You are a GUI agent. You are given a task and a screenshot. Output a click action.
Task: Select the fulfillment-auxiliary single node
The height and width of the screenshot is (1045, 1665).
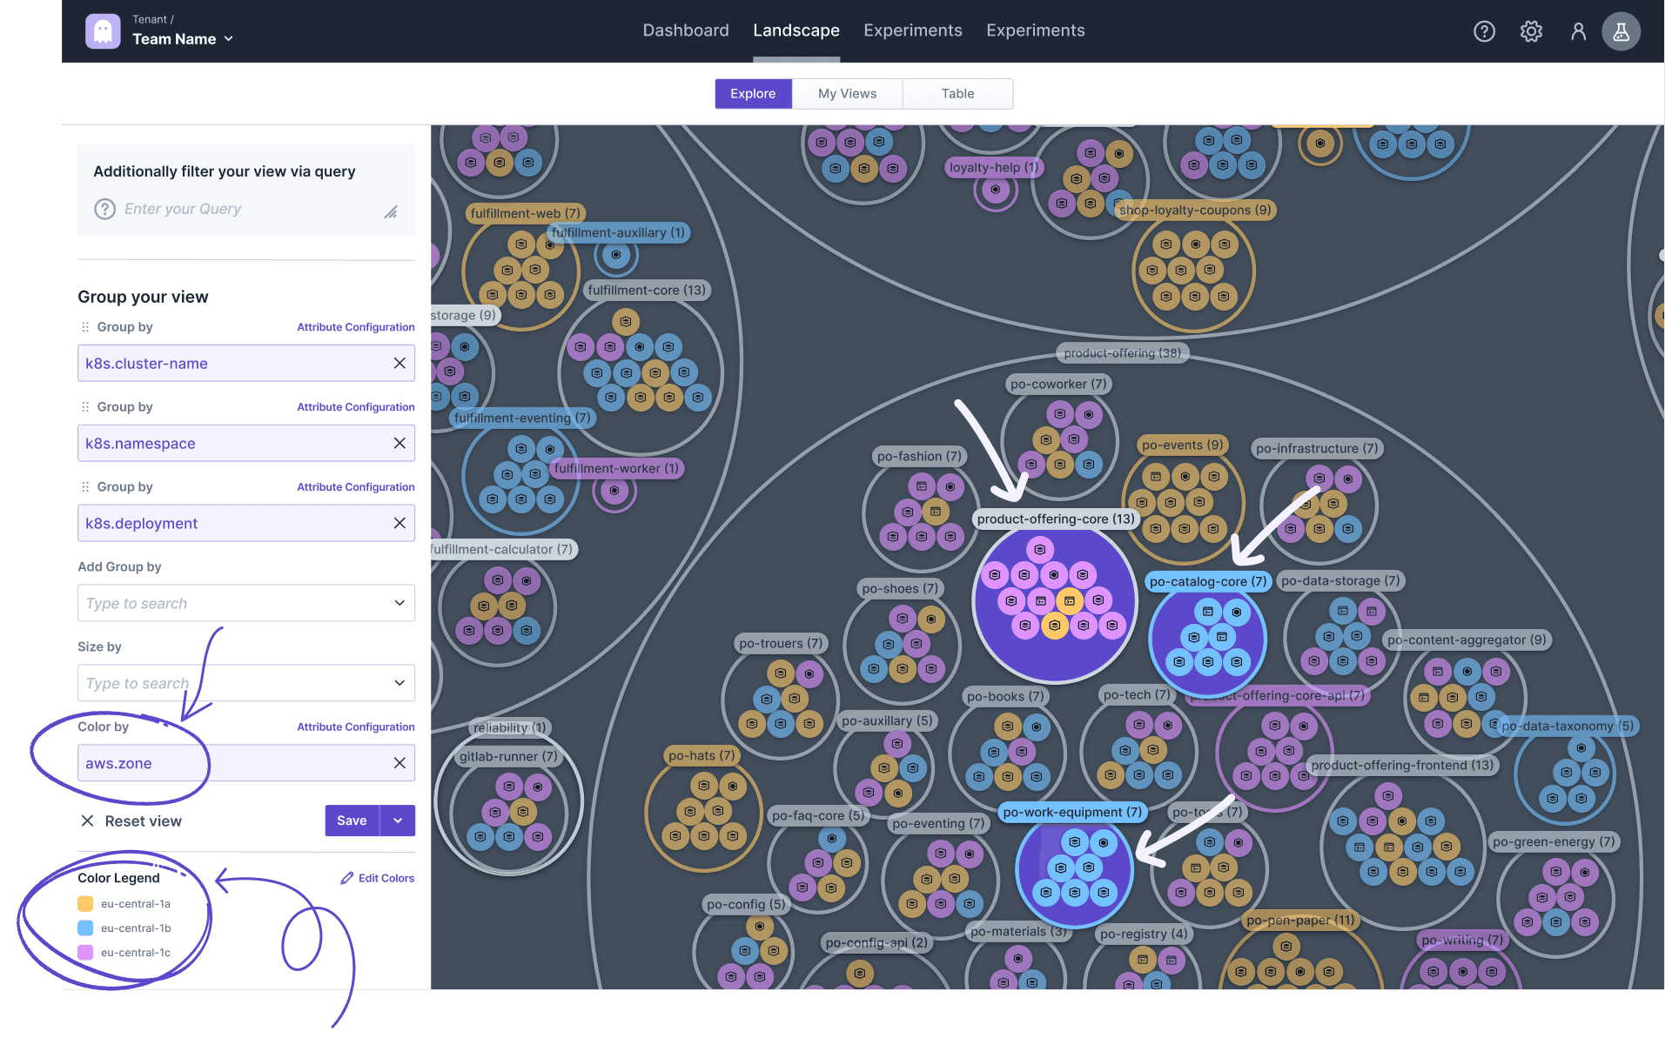coord(616,255)
